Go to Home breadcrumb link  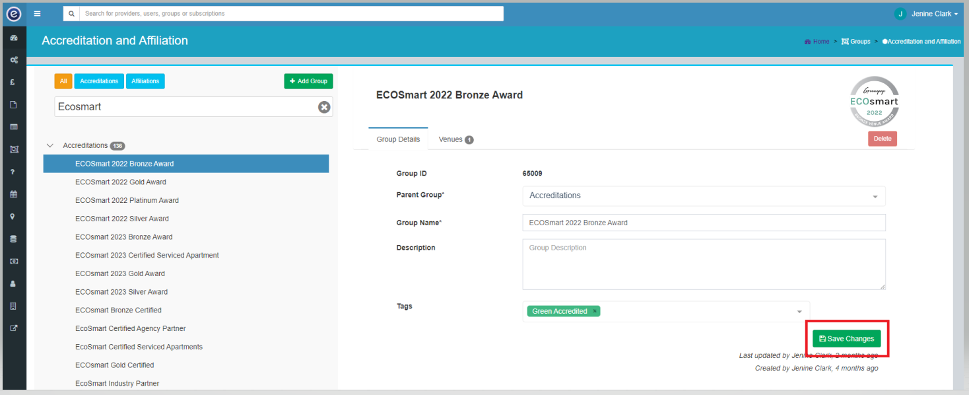[817, 41]
